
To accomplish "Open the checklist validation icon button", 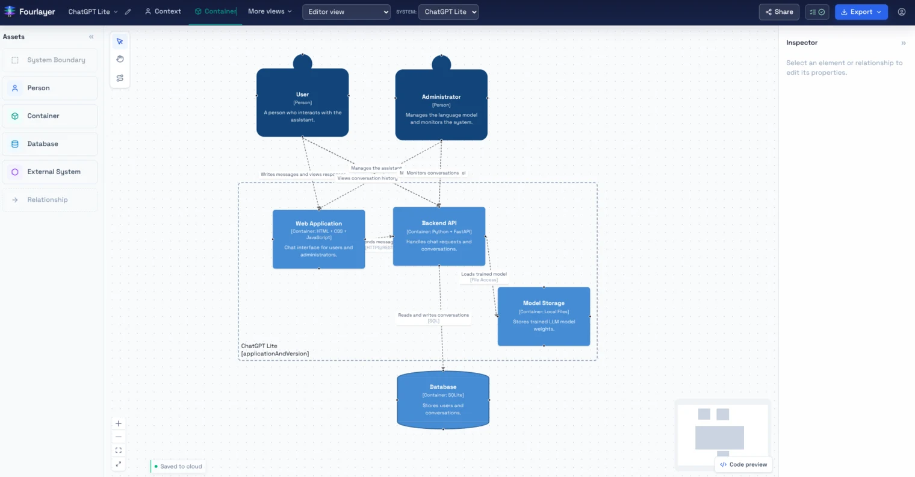I will 817,11.
